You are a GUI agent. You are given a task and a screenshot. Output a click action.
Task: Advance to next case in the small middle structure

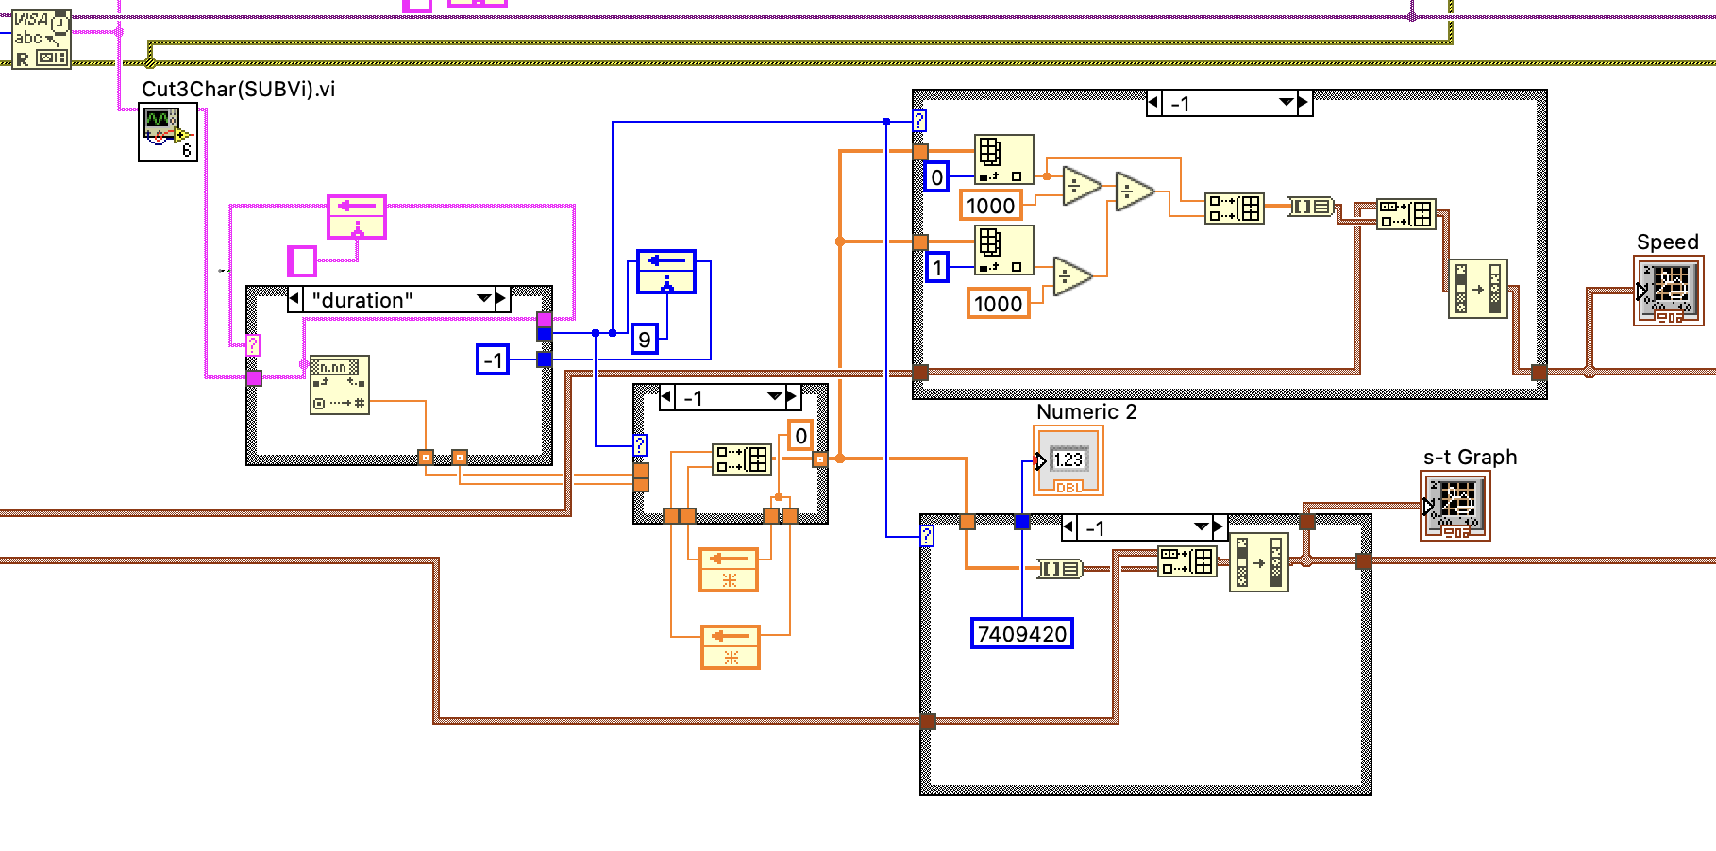point(792,397)
